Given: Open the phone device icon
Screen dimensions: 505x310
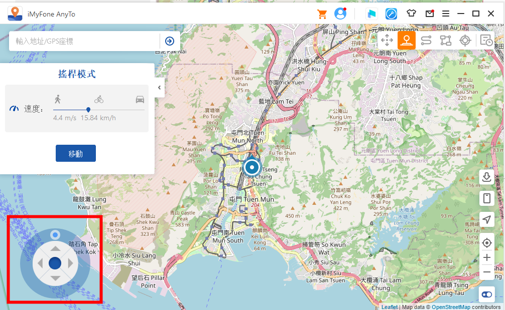Looking at the screenshot, I should click(x=486, y=198).
